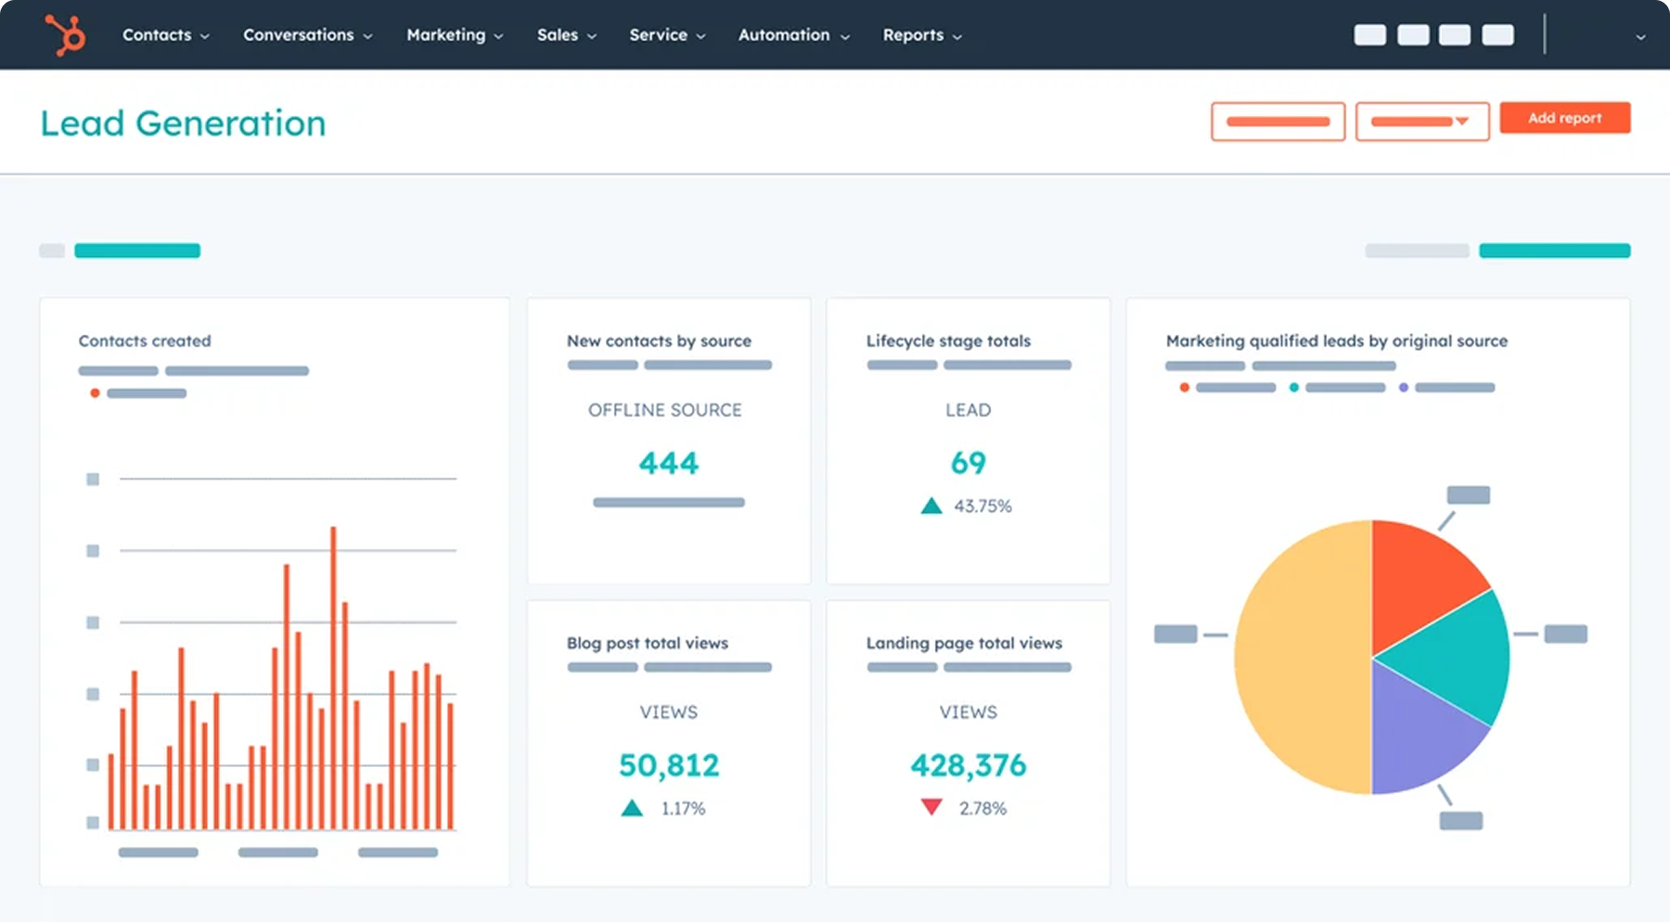
Task: Click the settings icon in the top bar
Action: coord(1455,34)
